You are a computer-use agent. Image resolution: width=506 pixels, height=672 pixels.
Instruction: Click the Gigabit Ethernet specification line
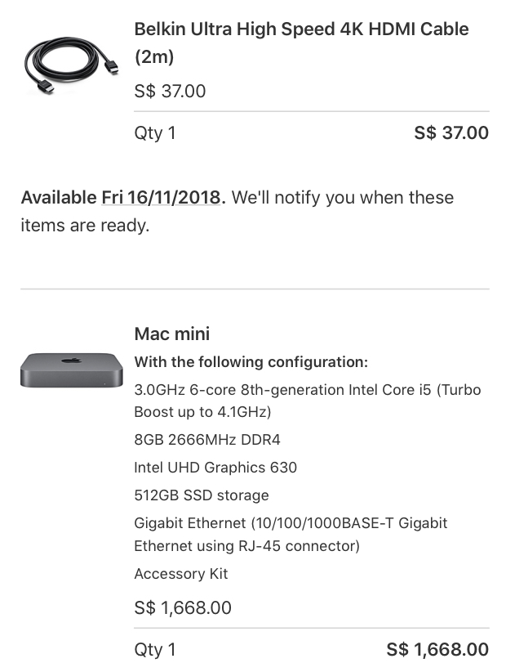(291, 535)
